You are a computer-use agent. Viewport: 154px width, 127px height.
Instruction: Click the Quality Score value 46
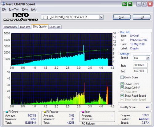click(x=148, y=107)
